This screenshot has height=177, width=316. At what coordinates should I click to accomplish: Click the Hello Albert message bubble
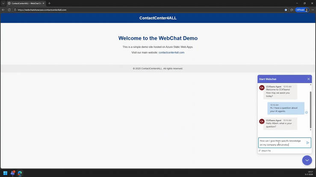pos(280,124)
